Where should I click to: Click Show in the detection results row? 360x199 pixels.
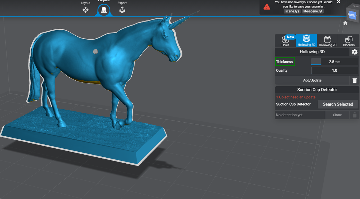(337, 115)
